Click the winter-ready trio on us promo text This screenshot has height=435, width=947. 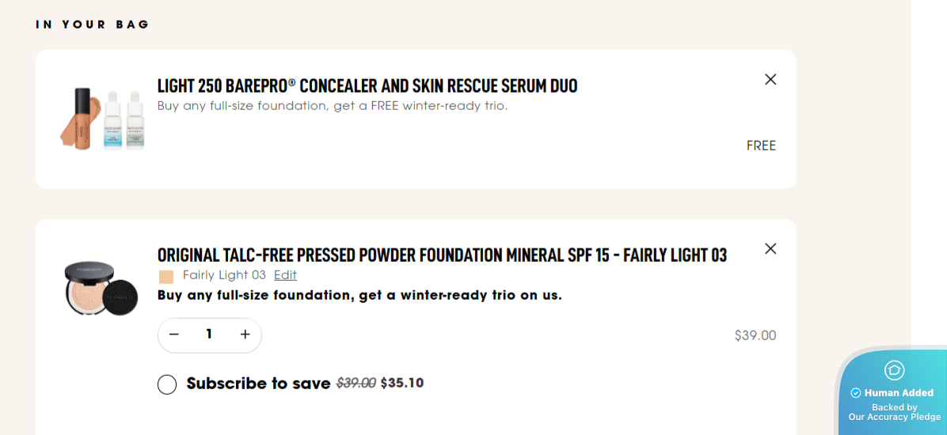(359, 295)
